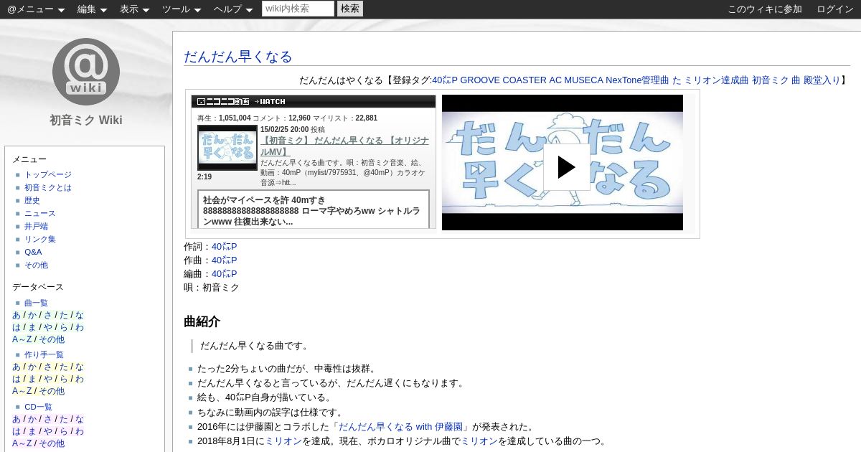
Task: Play the だんだん早くなる video
Action: [x=566, y=167]
